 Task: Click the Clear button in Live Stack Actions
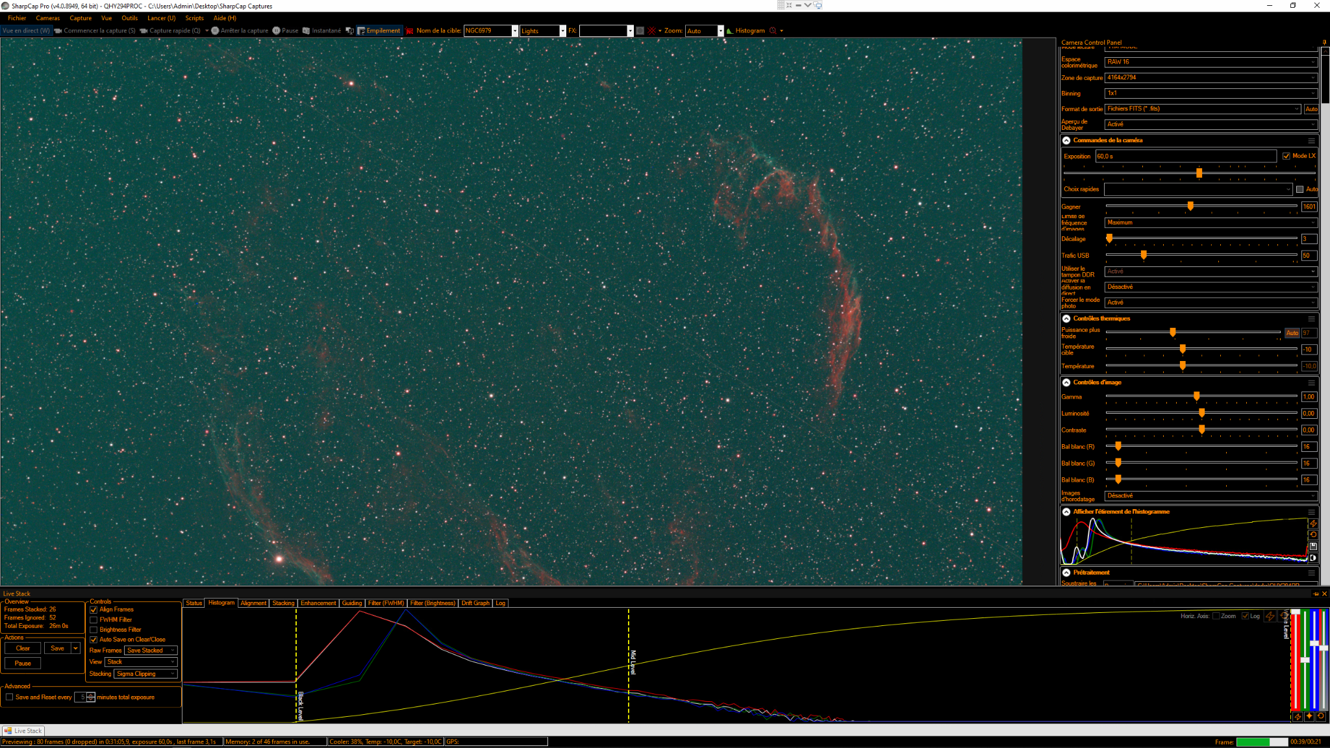point(23,649)
